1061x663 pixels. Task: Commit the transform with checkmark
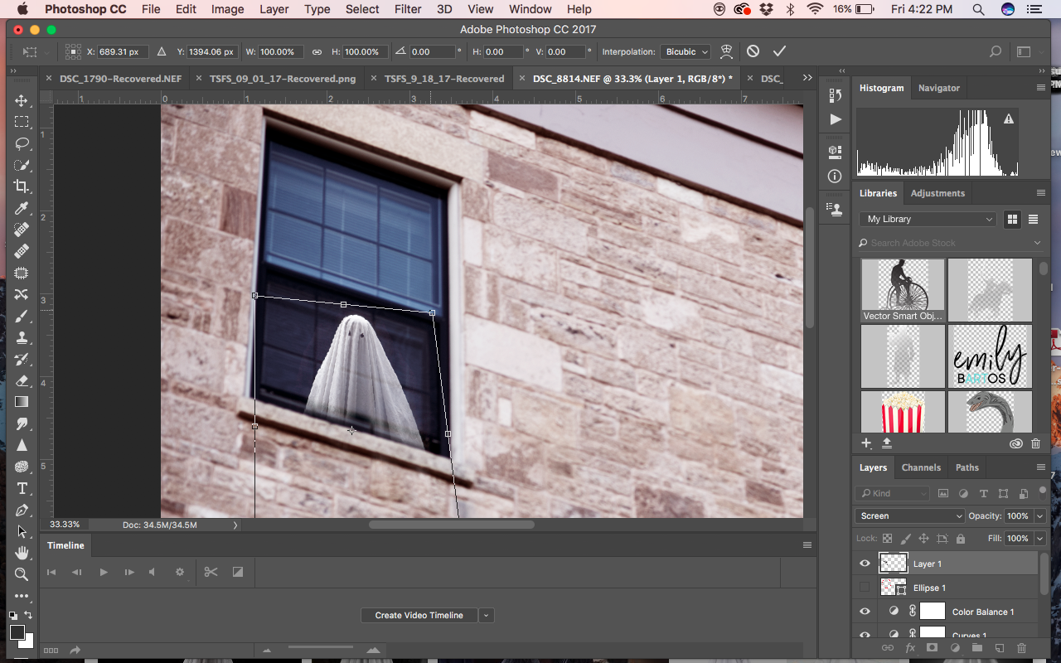[779, 51]
